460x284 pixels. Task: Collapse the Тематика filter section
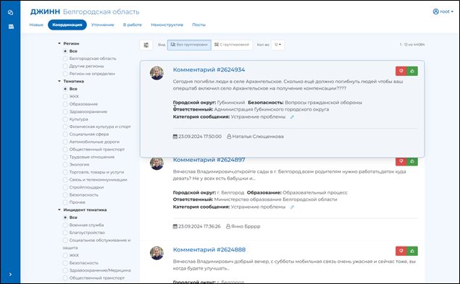pyautogui.click(x=71, y=81)
